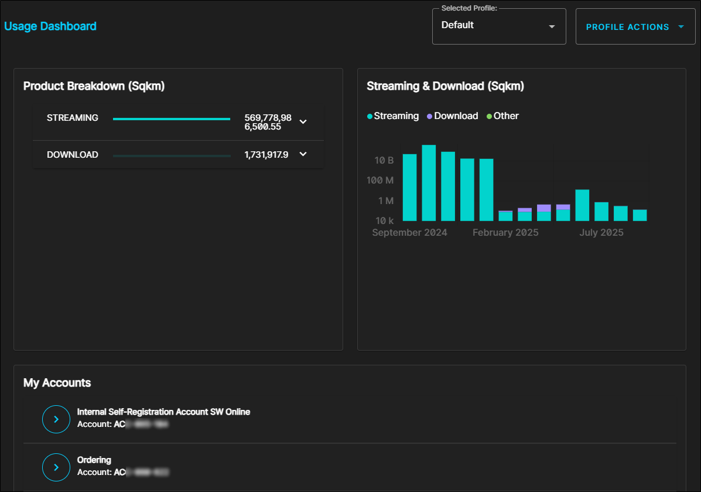Expand the Streaming row chevron
Image resolution: width=701 pixels, height=492 pixels.
coord(303,122)
